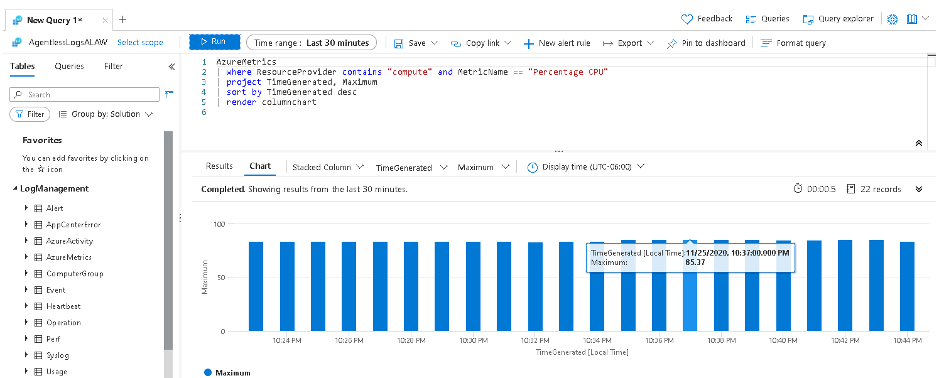This screenshot has height=378, width=939.
Task: Open the Stacked Column chart type dropdown
Action: [x=327, y=166]
